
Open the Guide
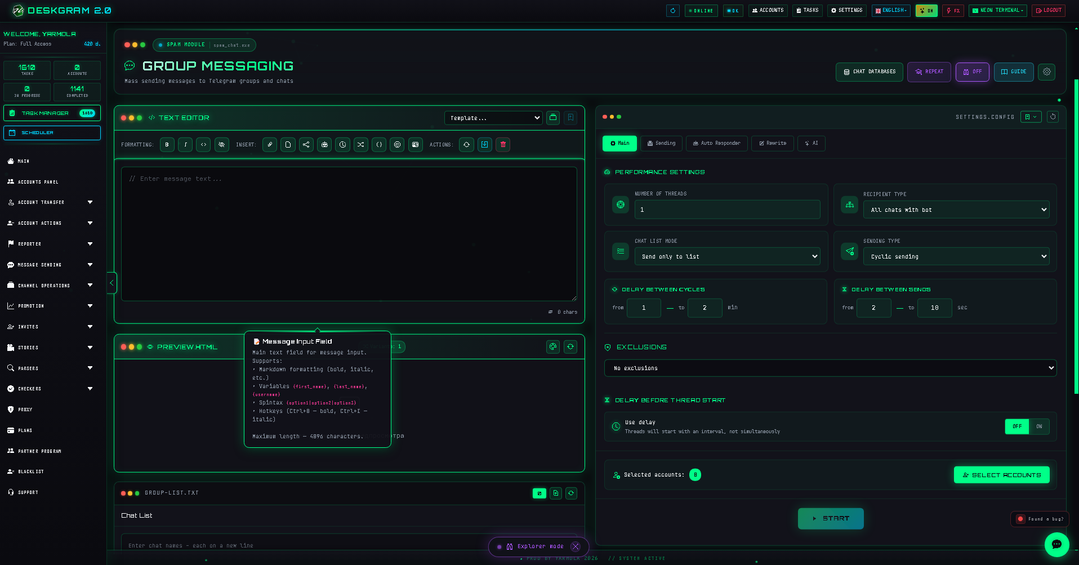1014,72
